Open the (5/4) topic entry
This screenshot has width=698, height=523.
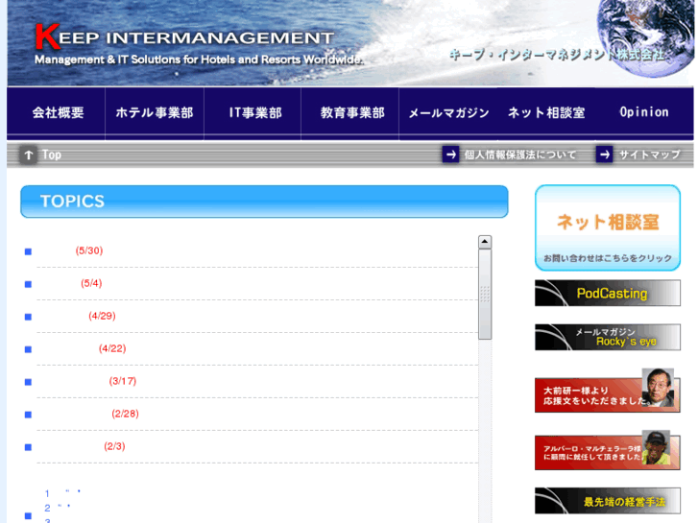[91, 283]
